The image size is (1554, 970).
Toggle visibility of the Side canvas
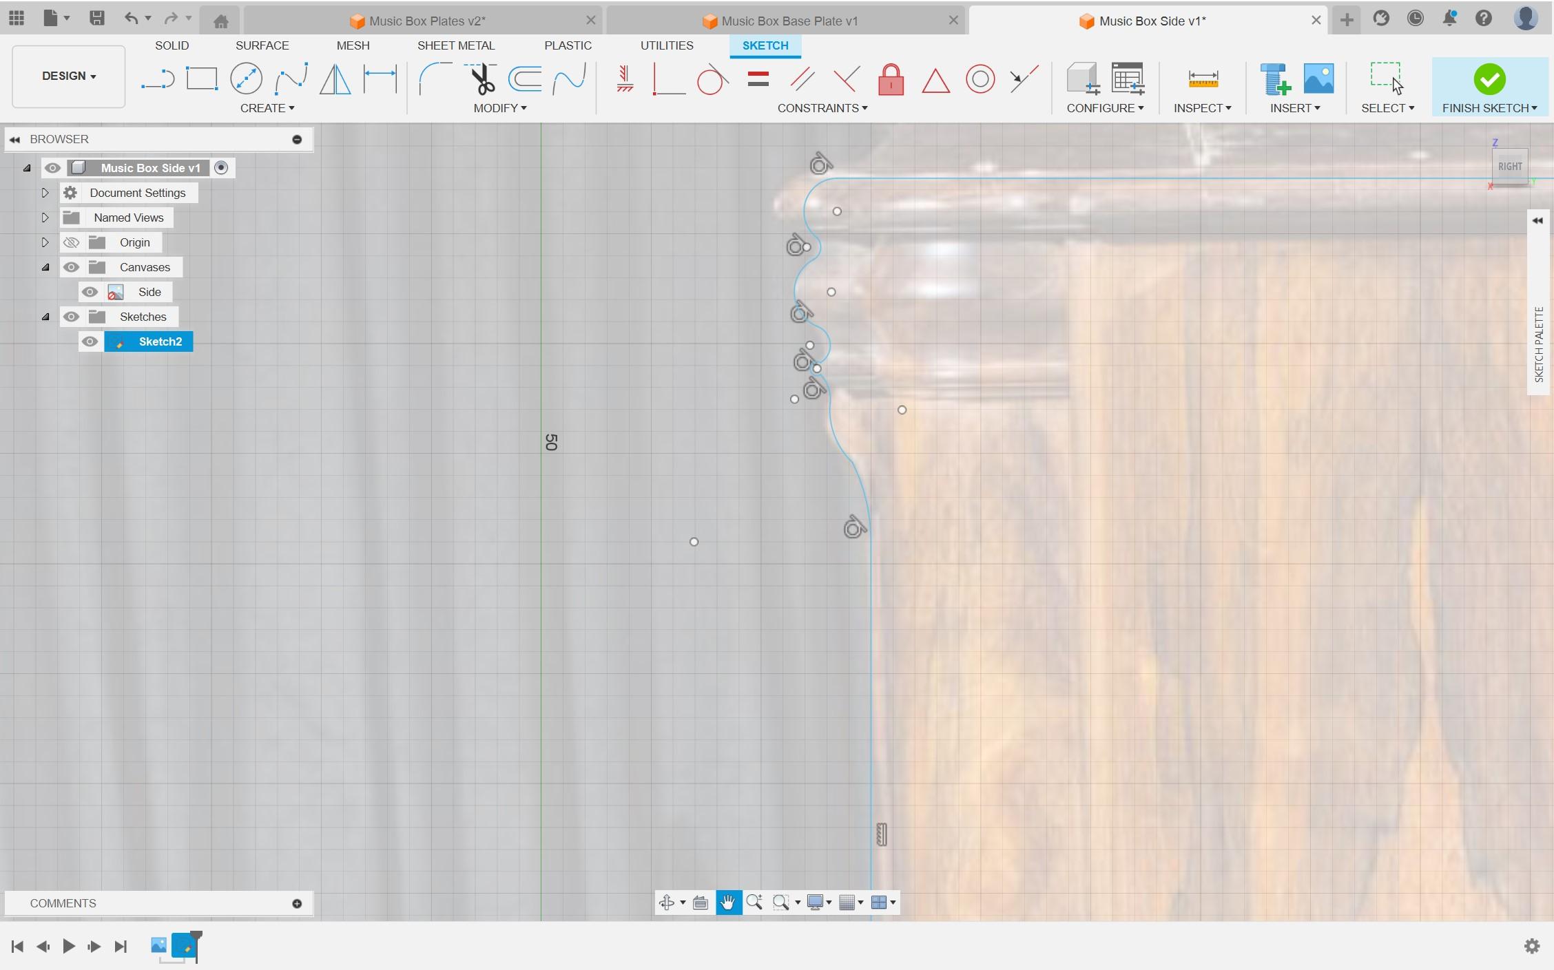point(90,292)
